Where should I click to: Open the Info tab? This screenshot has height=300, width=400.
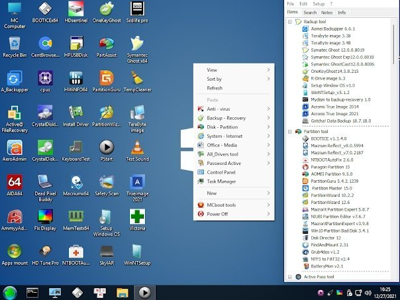pos(342,13)
